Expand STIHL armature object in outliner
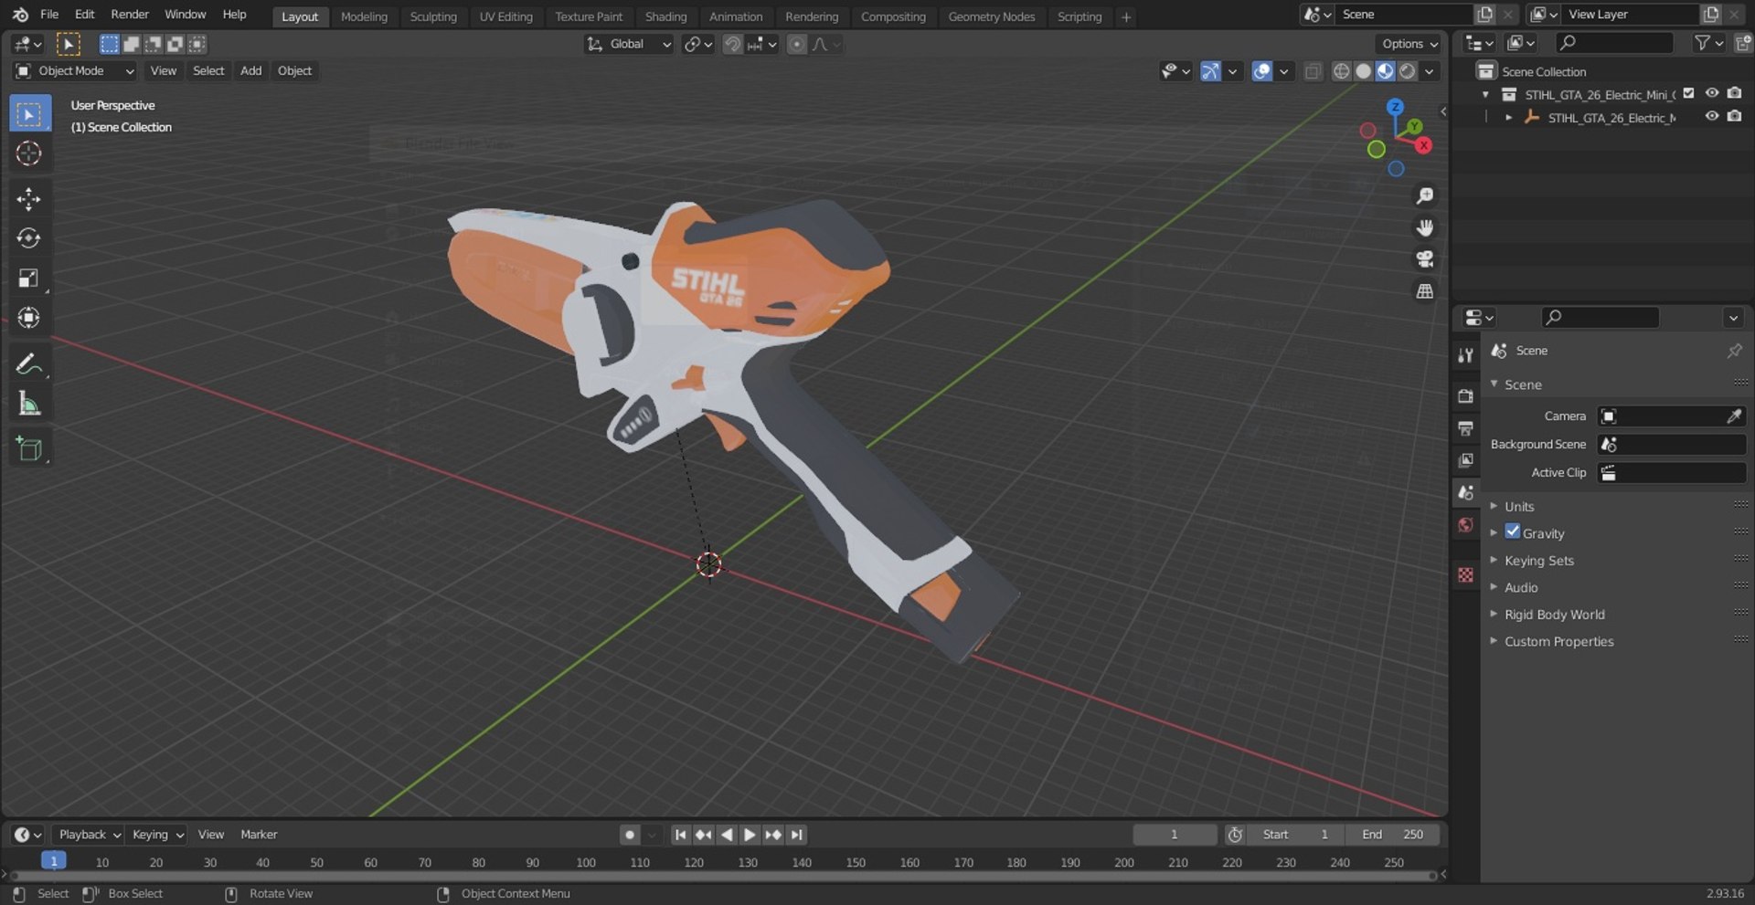This screenshot has height=905, width=1755. [1508, 117]
